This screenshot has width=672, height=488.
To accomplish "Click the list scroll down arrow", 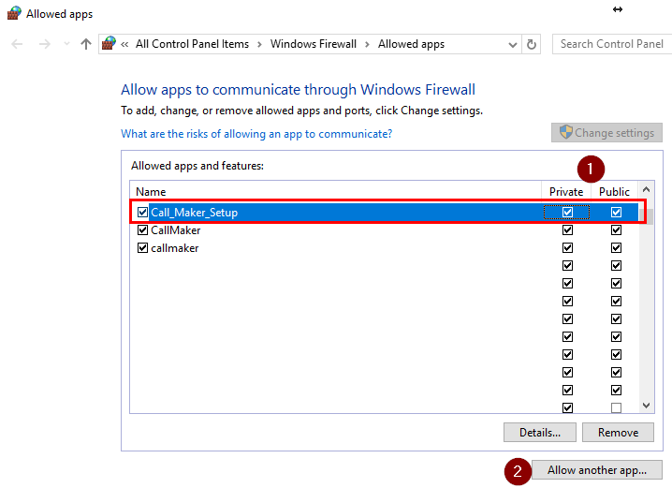I will (647, 406).
